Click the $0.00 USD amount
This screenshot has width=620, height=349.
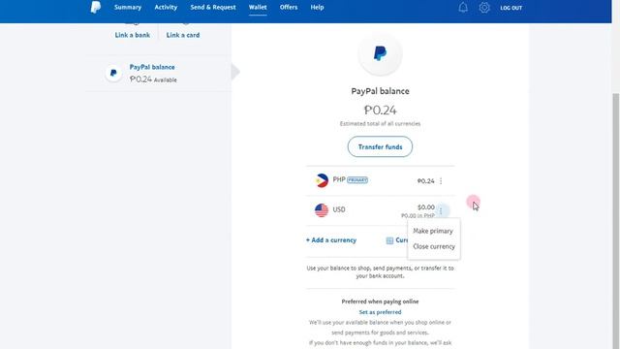[x=426, y=206]
